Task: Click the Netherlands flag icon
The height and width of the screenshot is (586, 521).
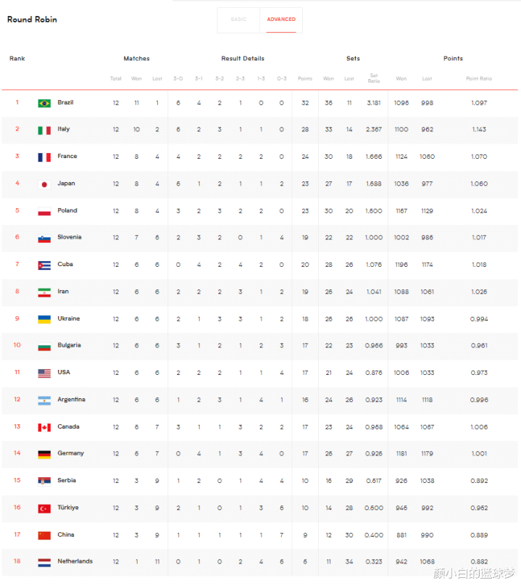Action: click(x=44, y=562)
